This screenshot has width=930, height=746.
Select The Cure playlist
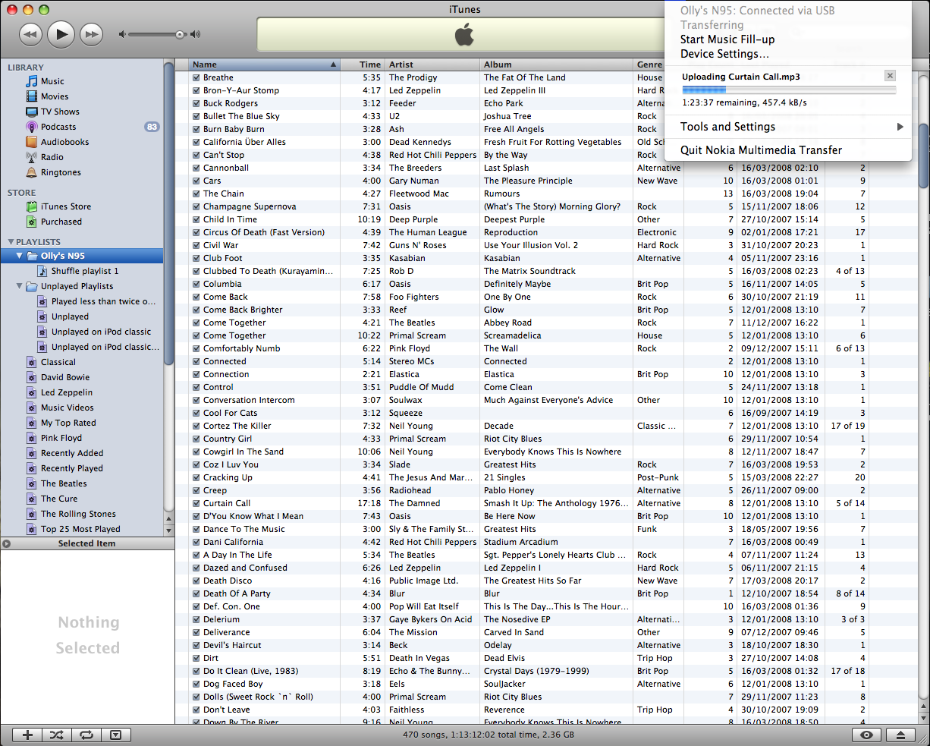pyautogui.click(x=59, y=499)
